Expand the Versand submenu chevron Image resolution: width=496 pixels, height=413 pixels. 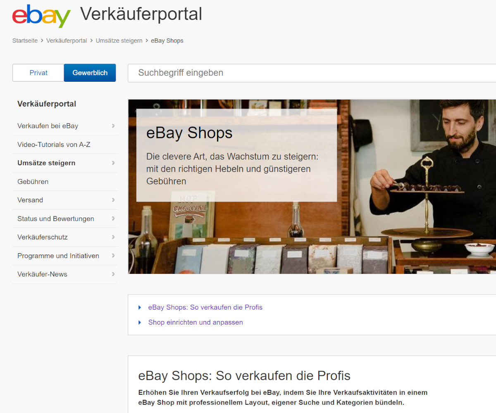(113, 200)
